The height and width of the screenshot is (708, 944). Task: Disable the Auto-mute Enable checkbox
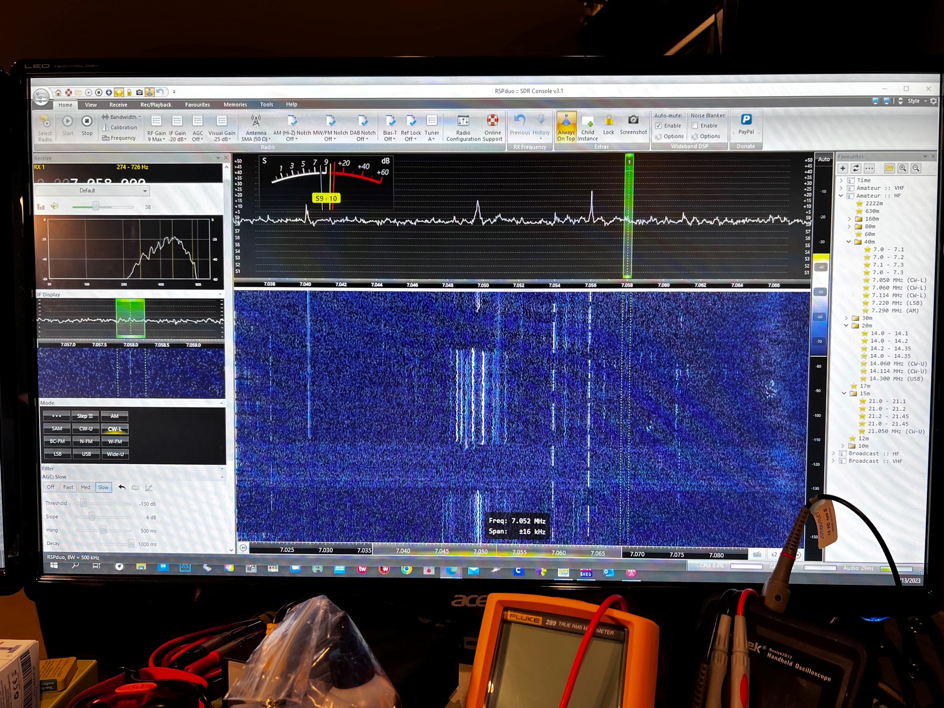(x=658, y=125)
